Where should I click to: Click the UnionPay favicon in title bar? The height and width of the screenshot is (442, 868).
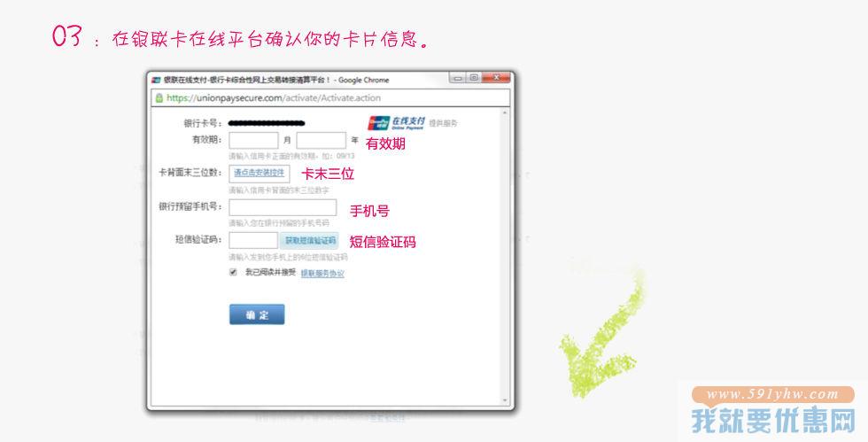click(156, 80)
